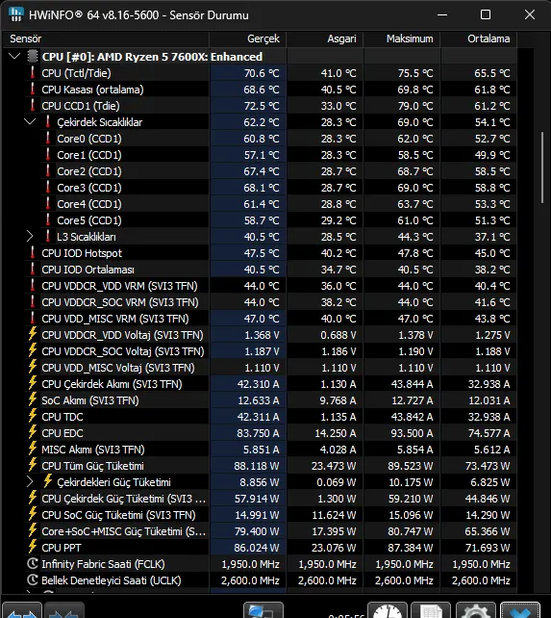Click lightning icon beside CPU PPT
This screenshot has width=551, height=618.
point(33,547)
